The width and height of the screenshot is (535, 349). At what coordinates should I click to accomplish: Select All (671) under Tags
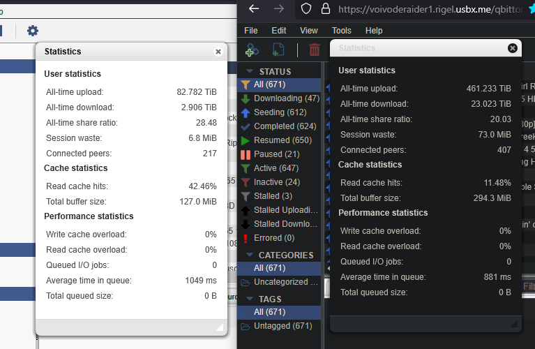click(279, 313)
